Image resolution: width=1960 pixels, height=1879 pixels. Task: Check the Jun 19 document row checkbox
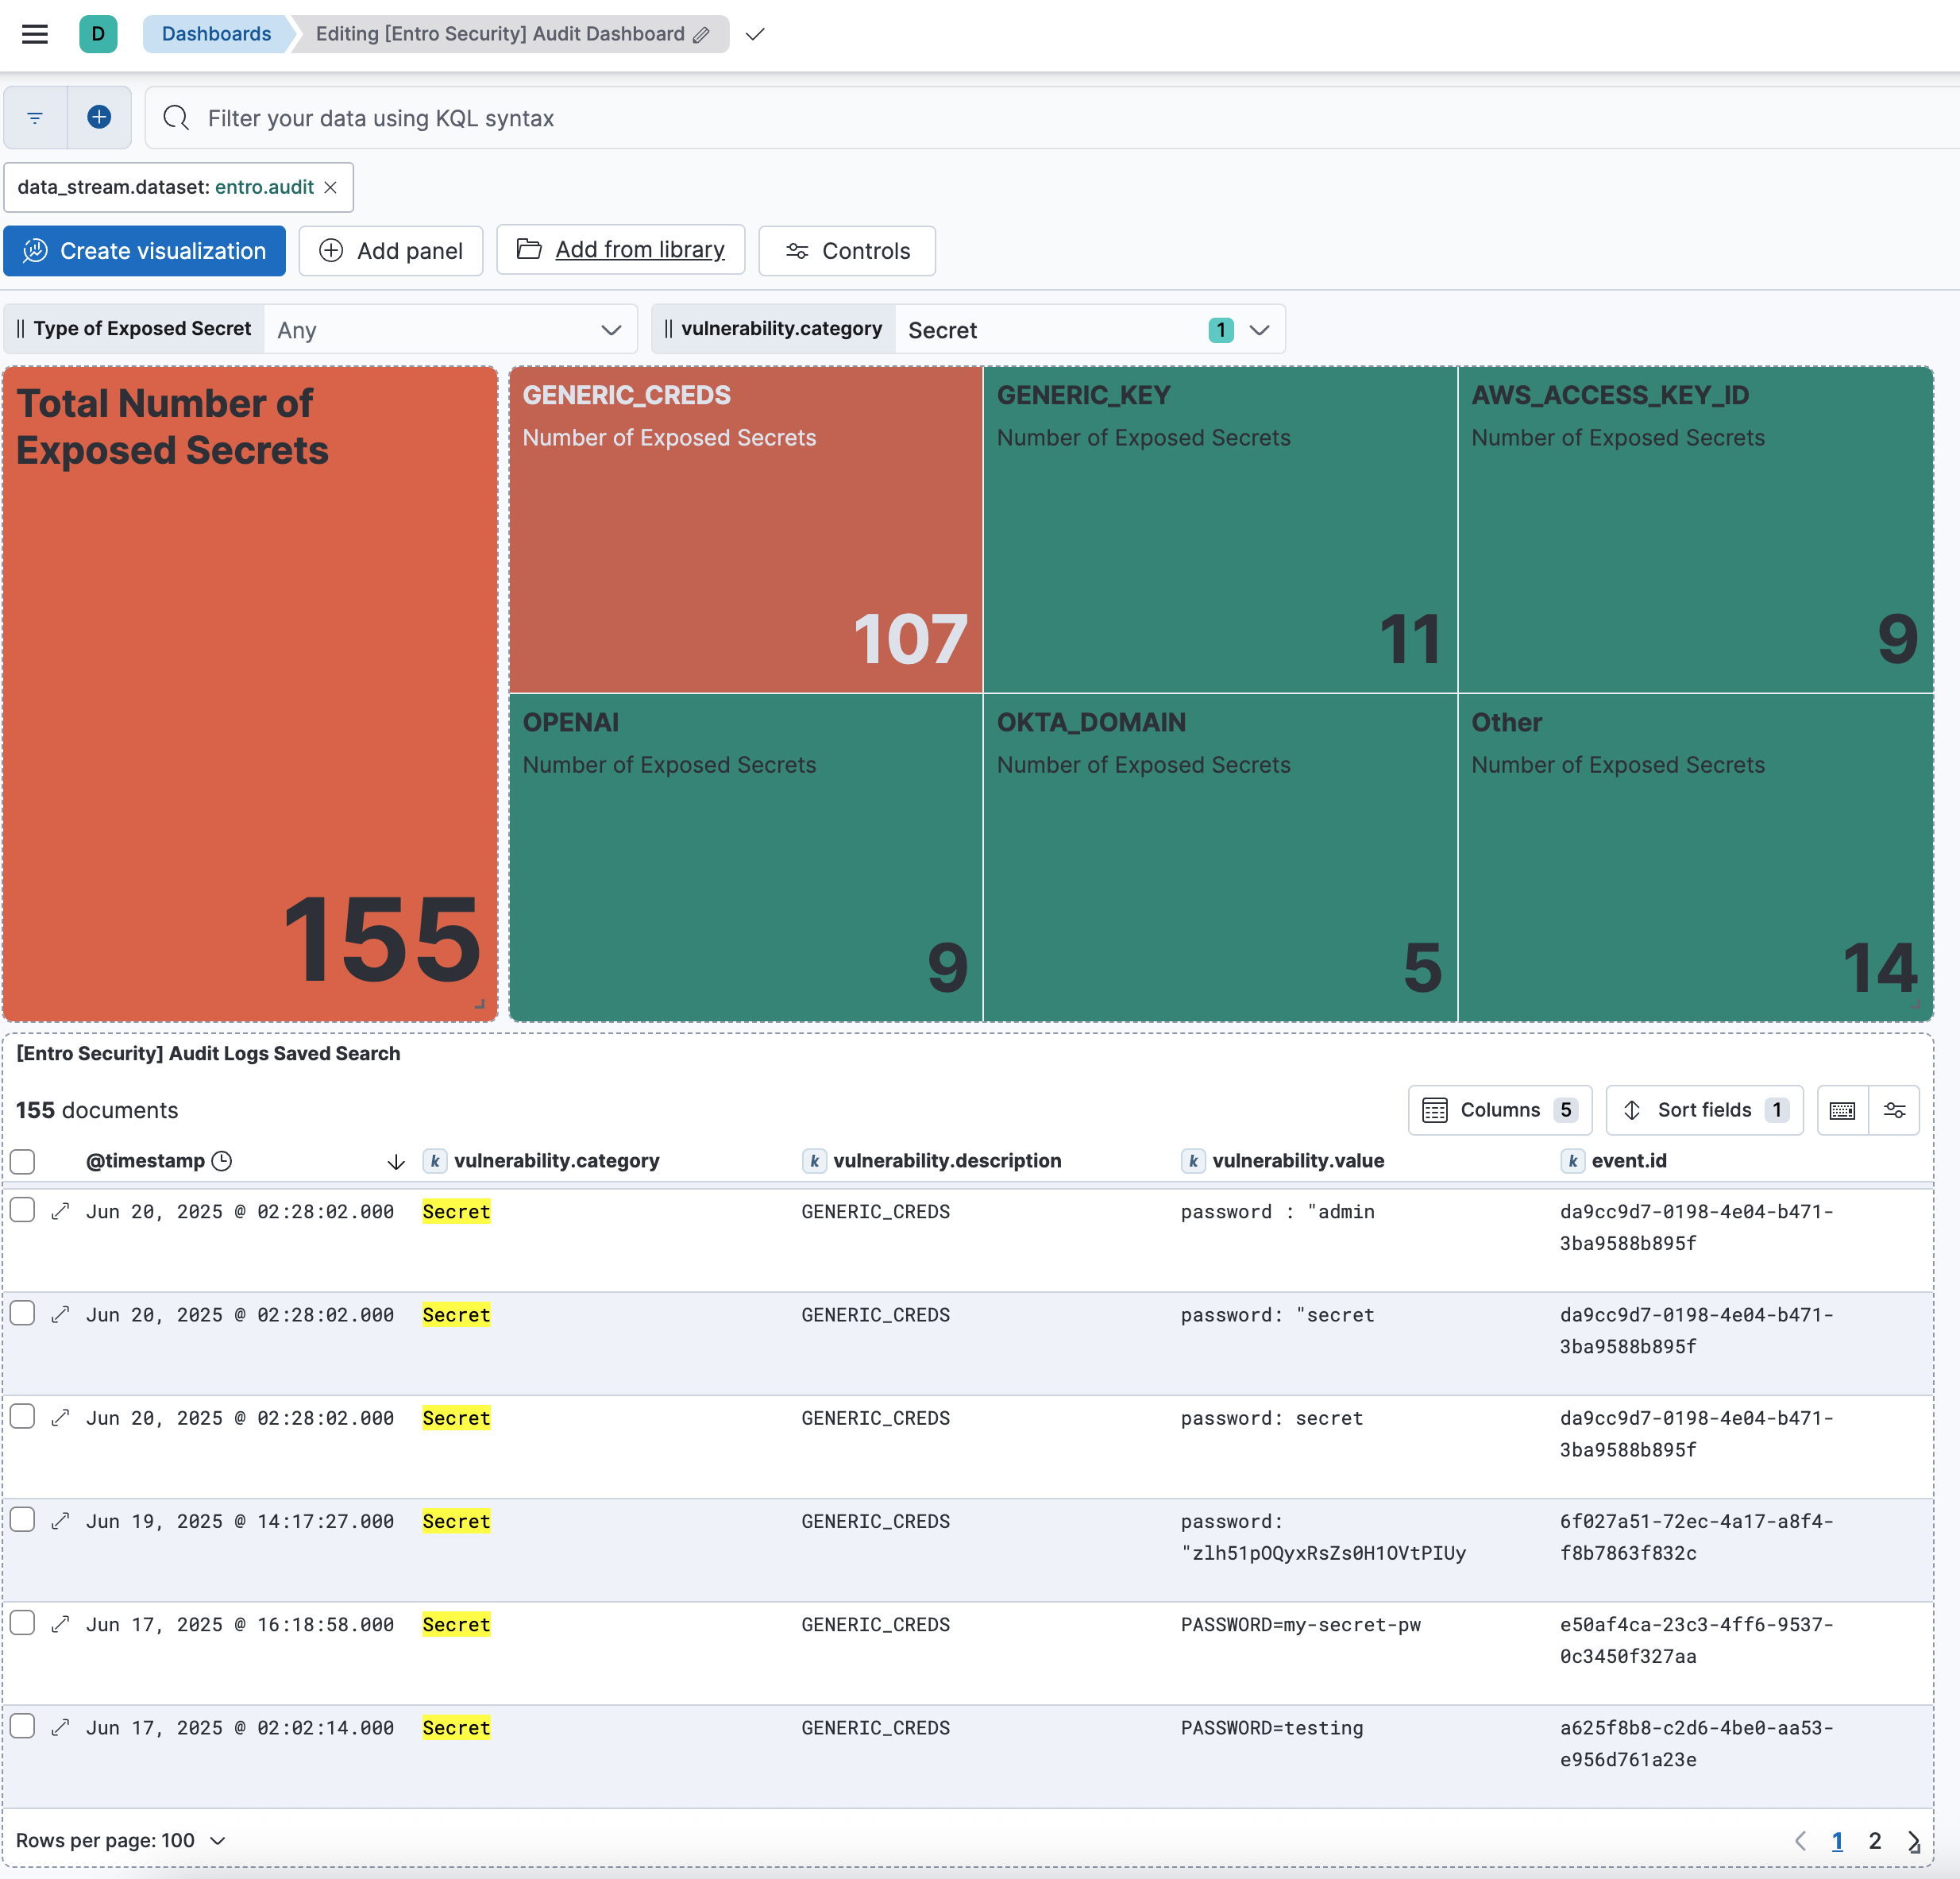click(x=22, y=1519)
